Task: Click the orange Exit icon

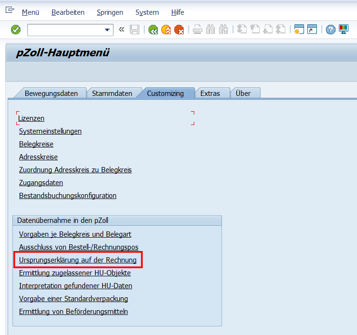Action: [166, 30]
